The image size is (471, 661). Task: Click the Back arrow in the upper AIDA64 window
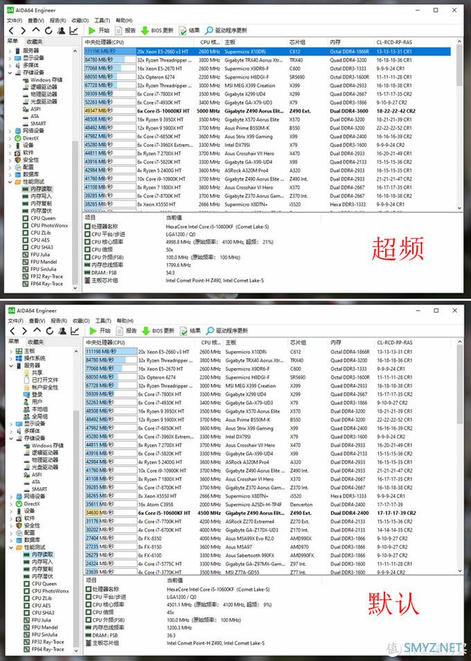tap(11, 30)
